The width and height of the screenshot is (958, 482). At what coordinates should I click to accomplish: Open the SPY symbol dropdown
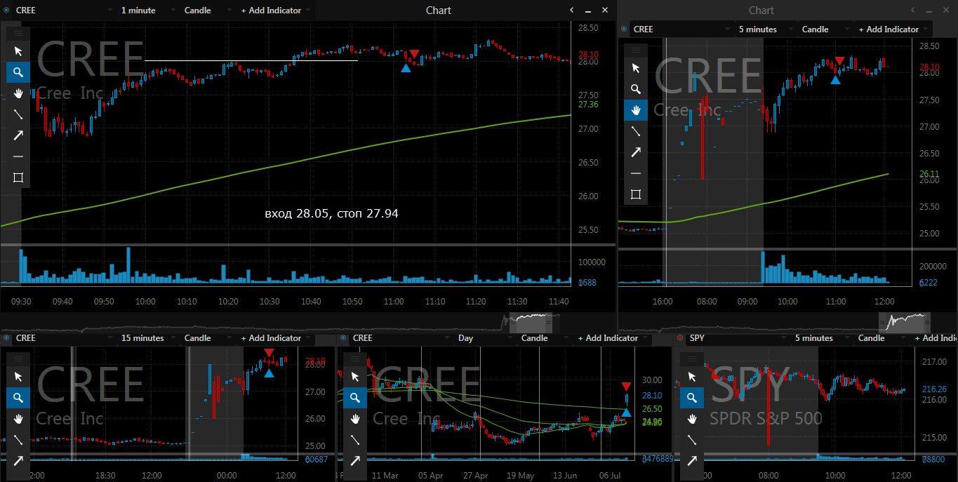(x=737, y=338)
